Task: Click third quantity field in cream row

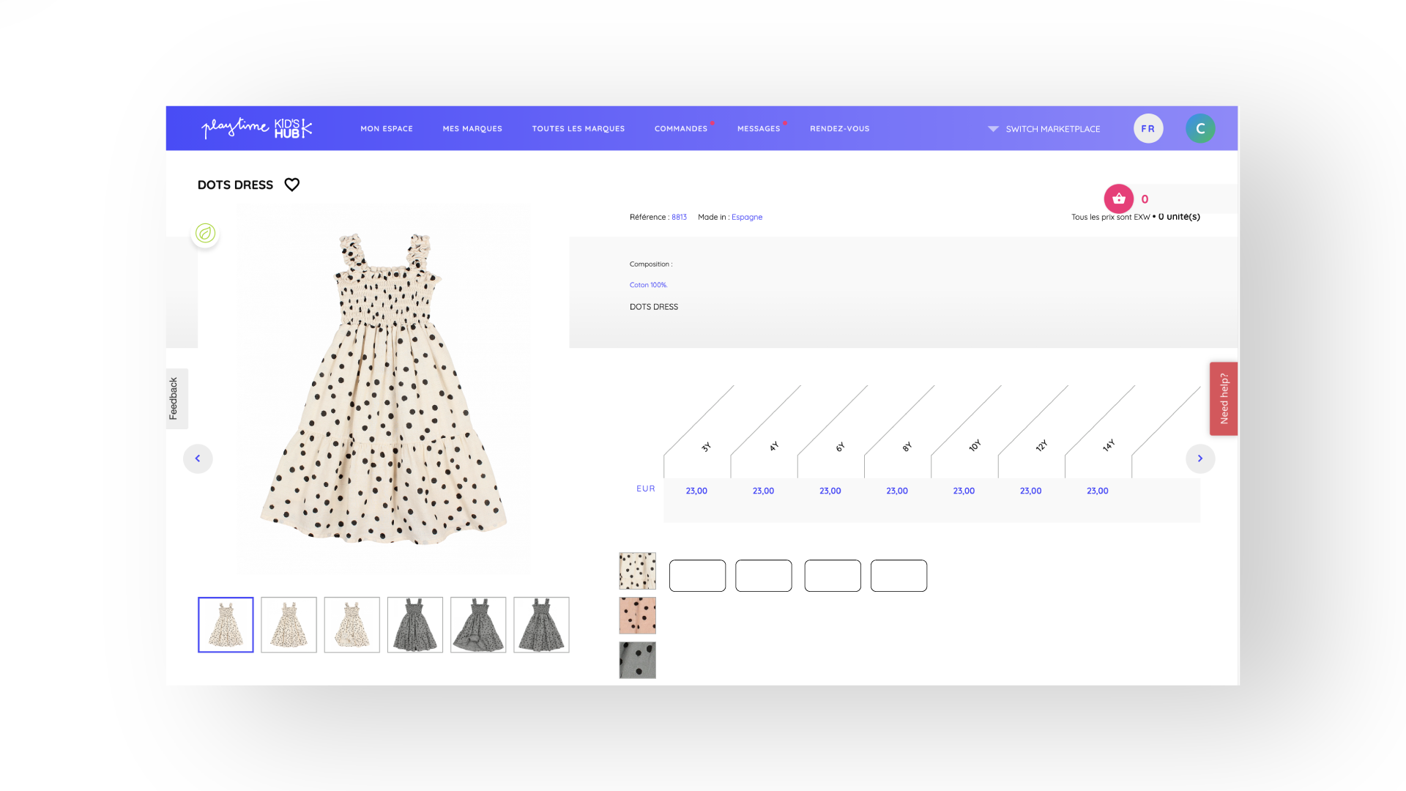Action: pos(833,576)
